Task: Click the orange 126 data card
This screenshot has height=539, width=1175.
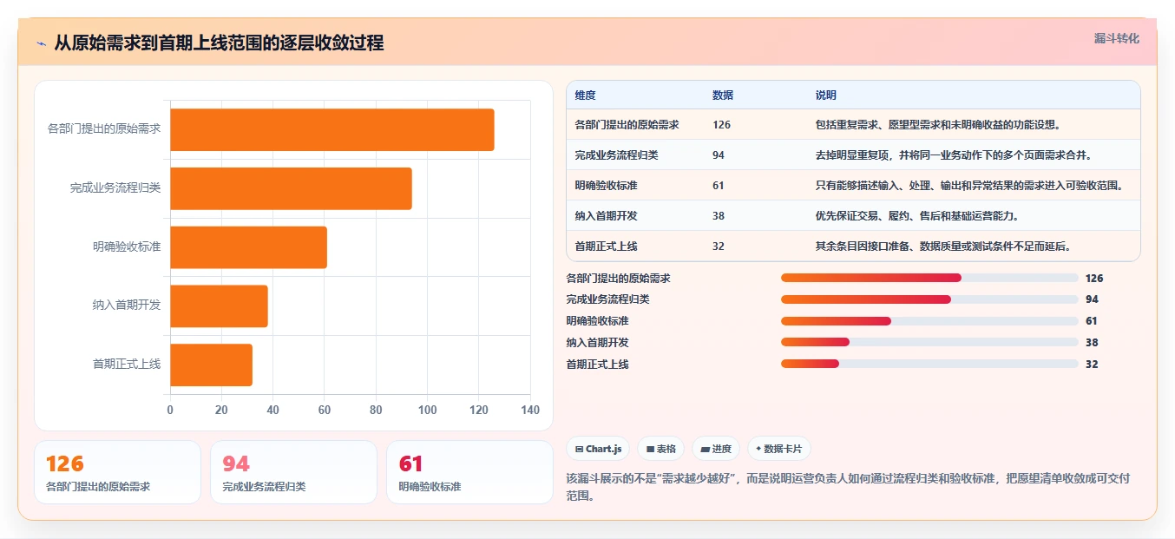Action: (117, 472)
